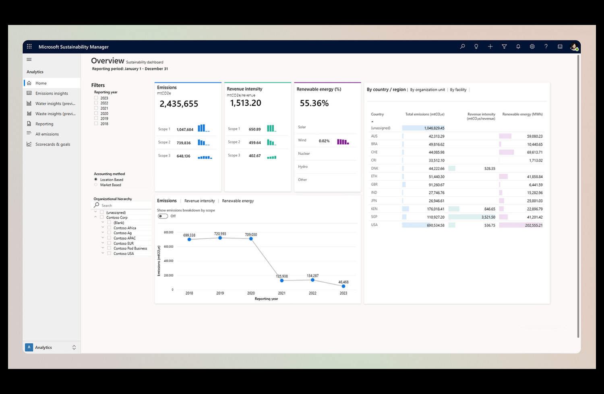Click the Scope 1 emissions bar sparkline
The height and width of the screenshot is (394, 604).
coord(203,128)
